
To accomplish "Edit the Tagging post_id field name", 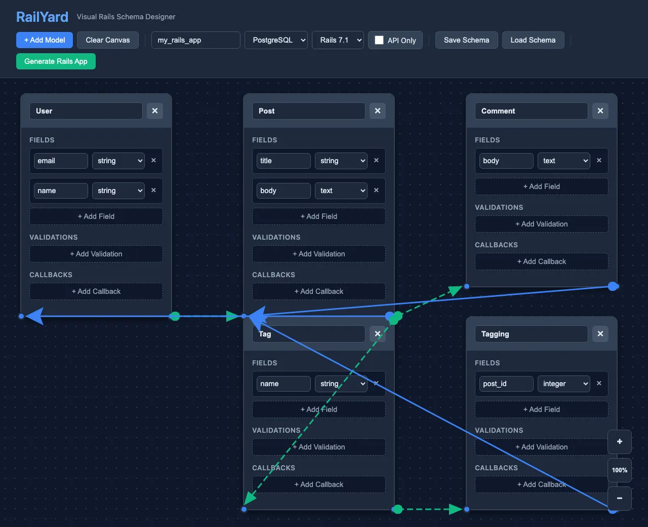I will pos(506,384).
